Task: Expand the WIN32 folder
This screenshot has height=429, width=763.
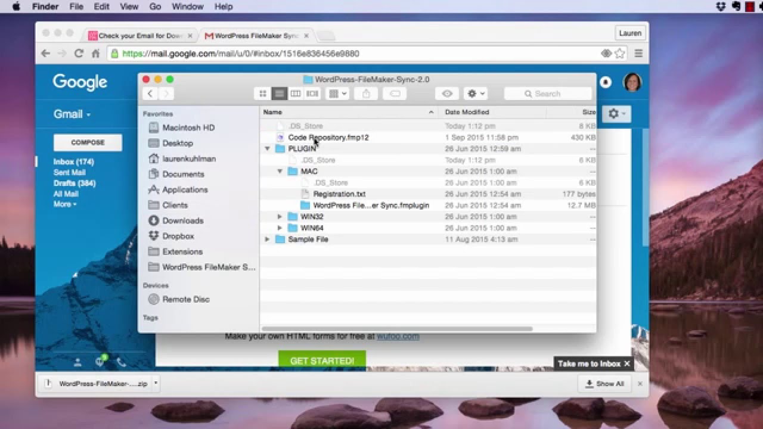Action: pyautogui.click(x=280, y=217)
